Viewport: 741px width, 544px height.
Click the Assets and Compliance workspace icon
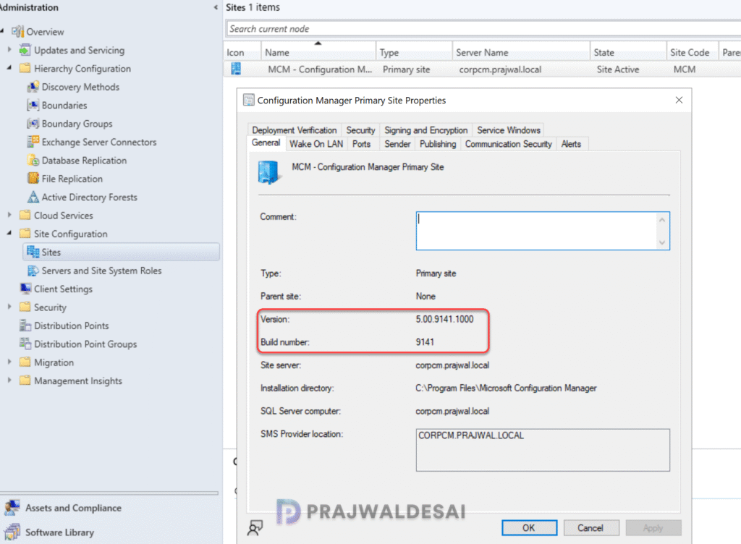click(12, 508)
